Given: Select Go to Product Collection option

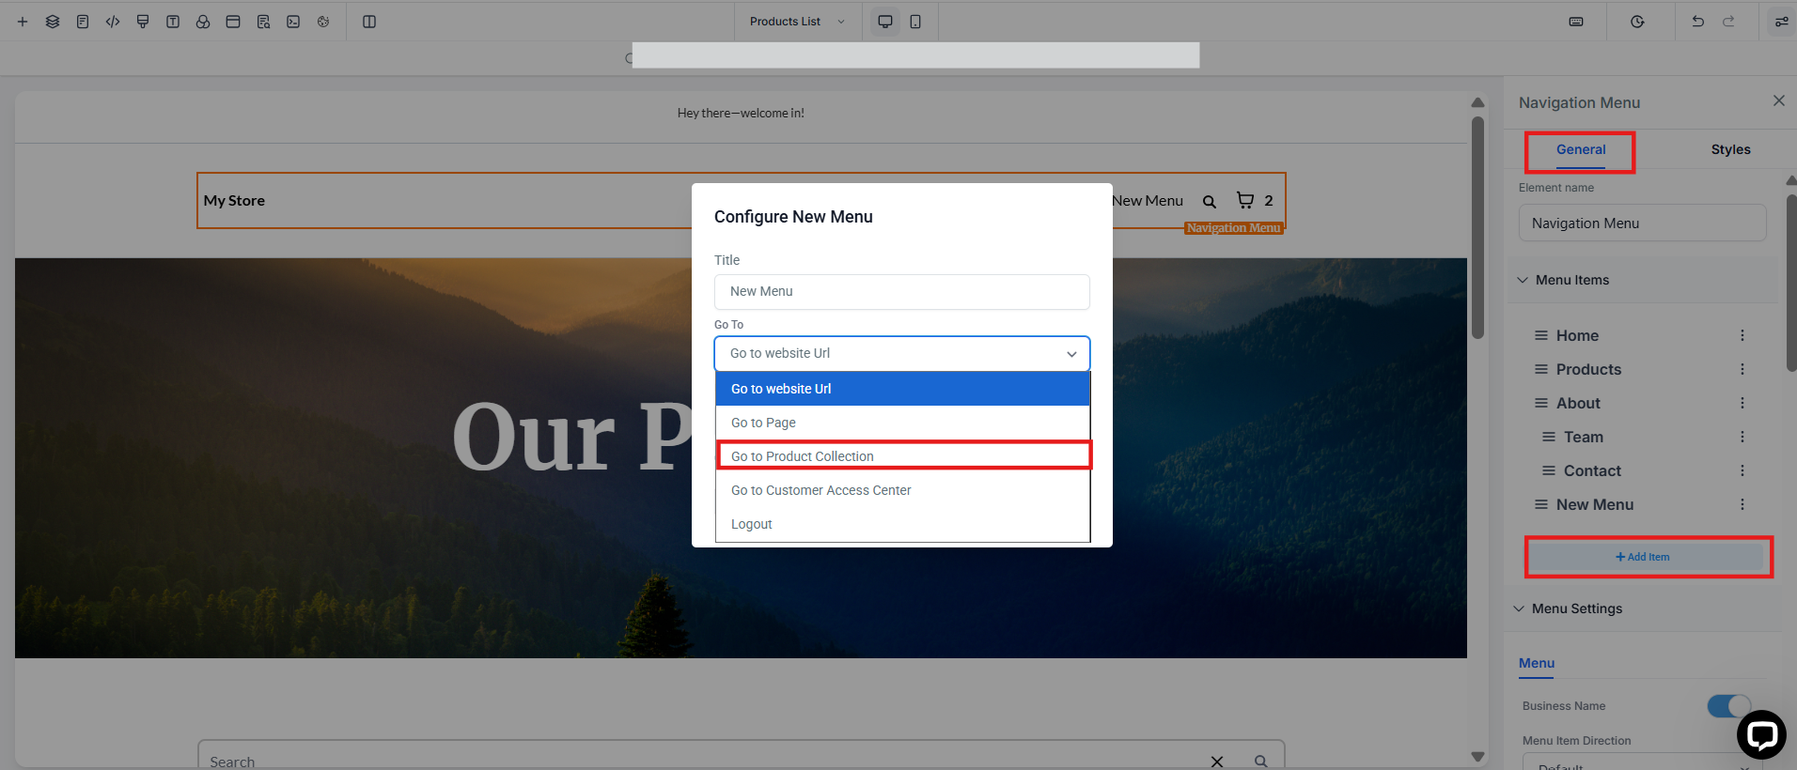Looking at the screenshot, I should 902,456.
